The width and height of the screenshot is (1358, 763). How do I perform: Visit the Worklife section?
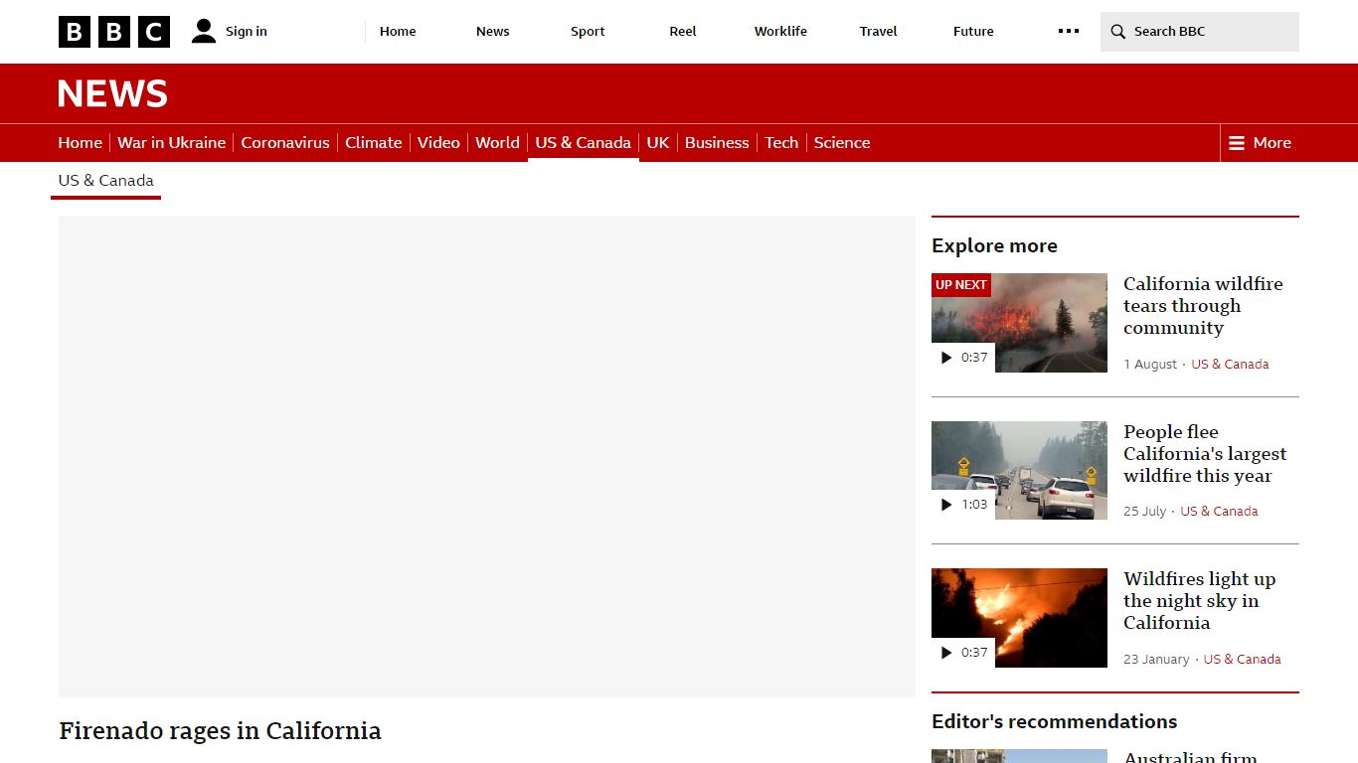[780, 31]
